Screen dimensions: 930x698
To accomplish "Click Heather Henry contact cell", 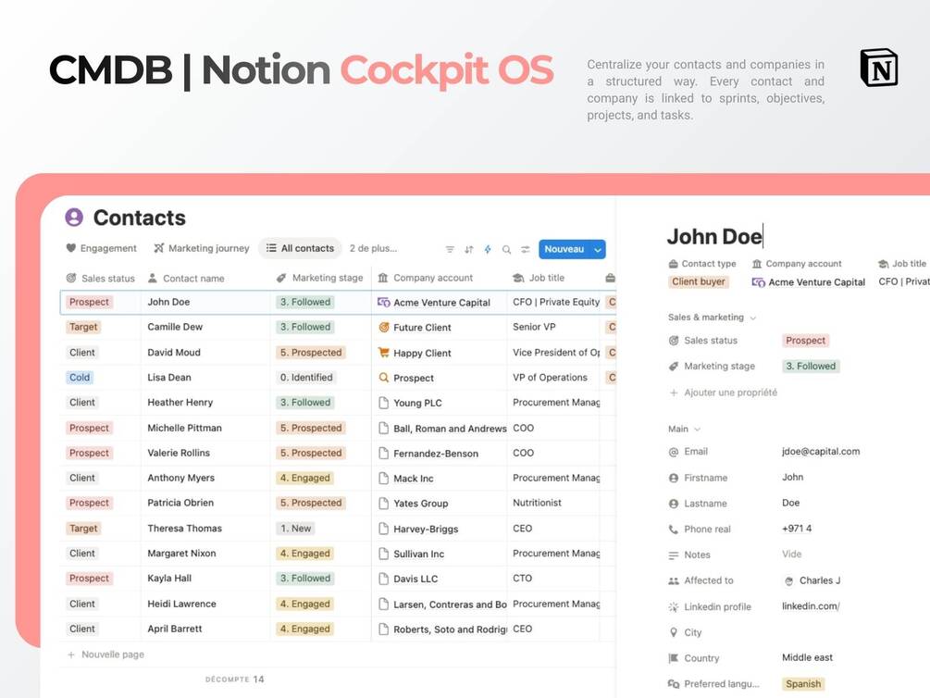I will pos(205,403).
